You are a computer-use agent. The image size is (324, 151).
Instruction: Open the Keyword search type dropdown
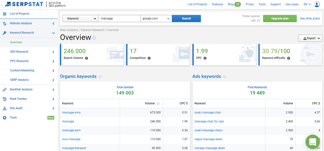[80, 18]
